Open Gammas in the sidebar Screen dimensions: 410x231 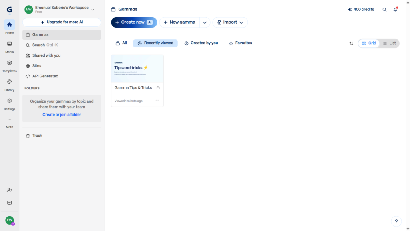click(62, 35)
